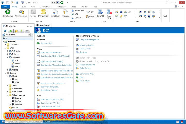Pin the Navigation panel pushpin icon

28,26
